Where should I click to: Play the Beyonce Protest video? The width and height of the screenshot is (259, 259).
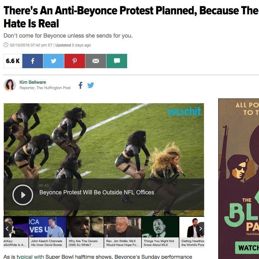click(23, 195)
